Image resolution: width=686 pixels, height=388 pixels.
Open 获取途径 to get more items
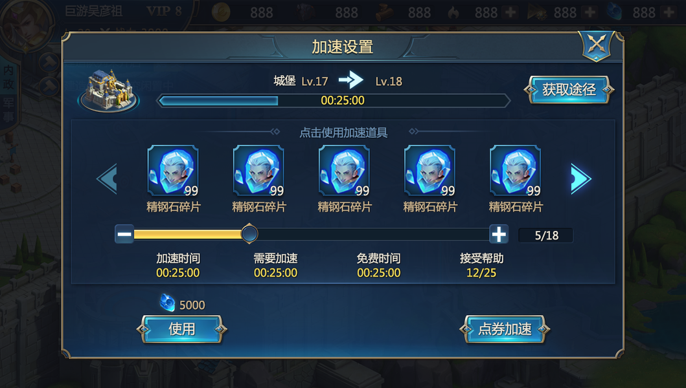[x=569, y=90]
